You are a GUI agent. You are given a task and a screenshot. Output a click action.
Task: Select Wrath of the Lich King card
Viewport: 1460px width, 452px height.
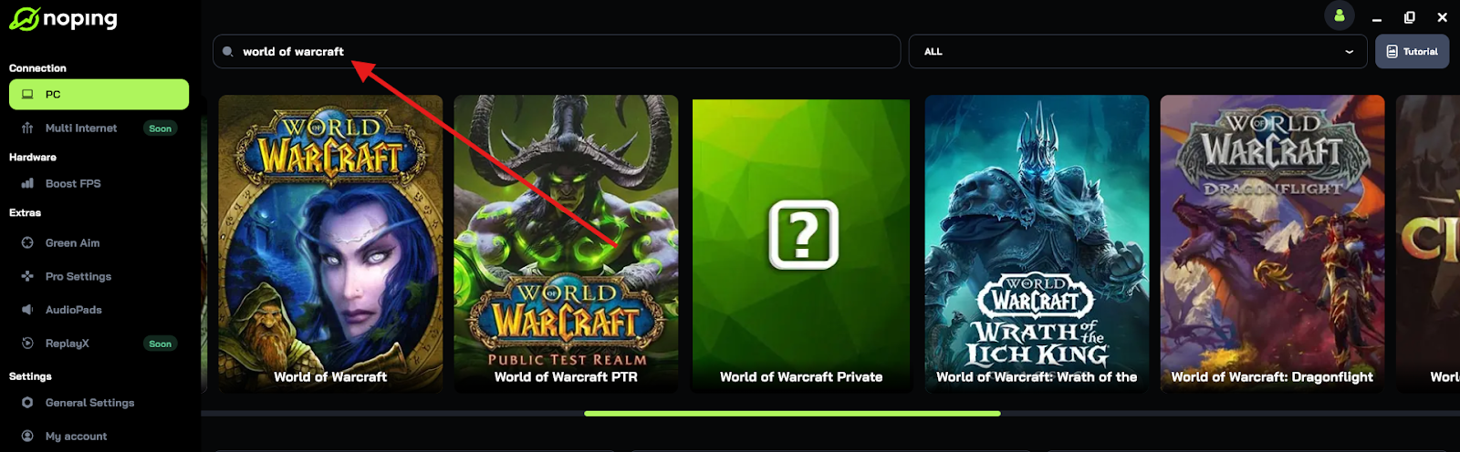pos(1037,244)
